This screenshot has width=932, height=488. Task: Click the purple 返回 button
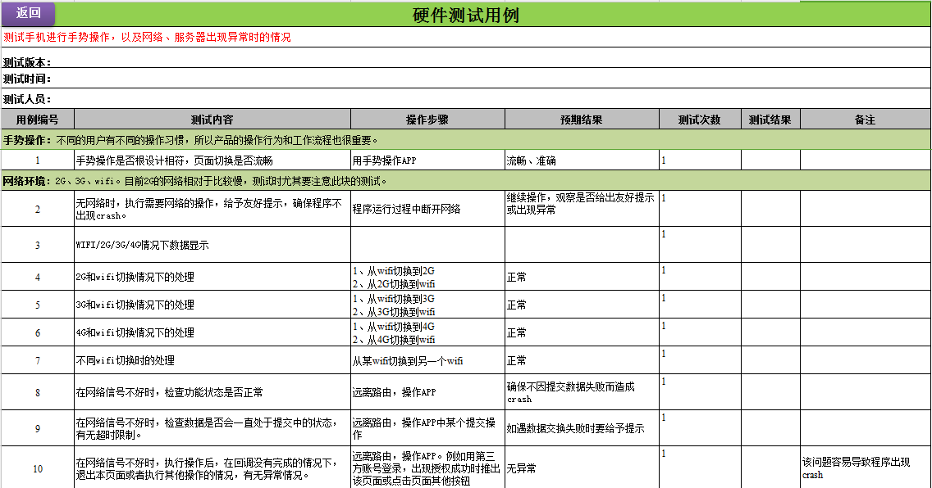[x=28, y=13]
